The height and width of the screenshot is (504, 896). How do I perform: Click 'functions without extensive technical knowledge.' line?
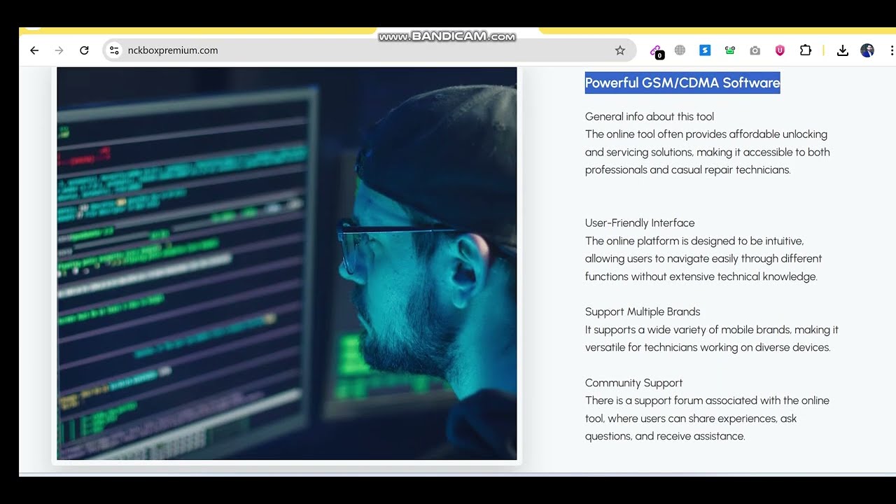coord(701,276)
